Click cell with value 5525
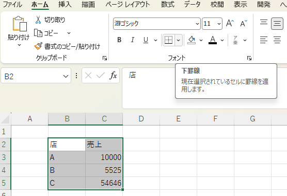This screenshot has height=196, width=287. [x=104, y=170]
